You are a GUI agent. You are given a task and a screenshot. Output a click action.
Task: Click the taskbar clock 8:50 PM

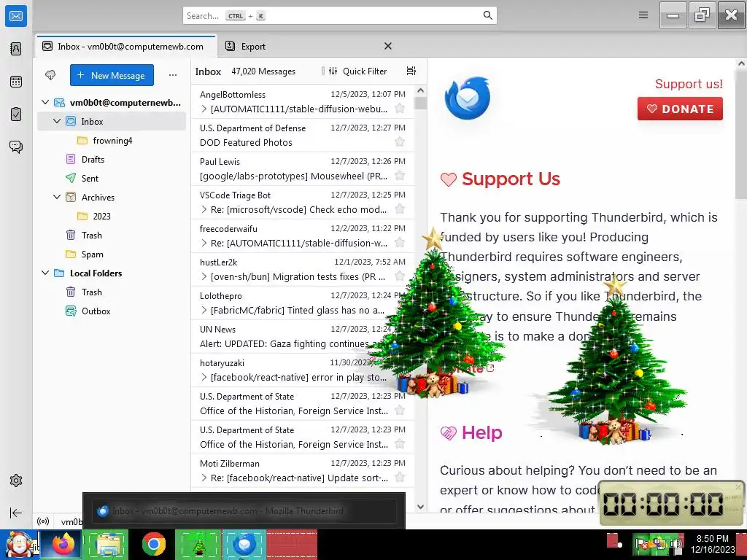tap(713, 544)
